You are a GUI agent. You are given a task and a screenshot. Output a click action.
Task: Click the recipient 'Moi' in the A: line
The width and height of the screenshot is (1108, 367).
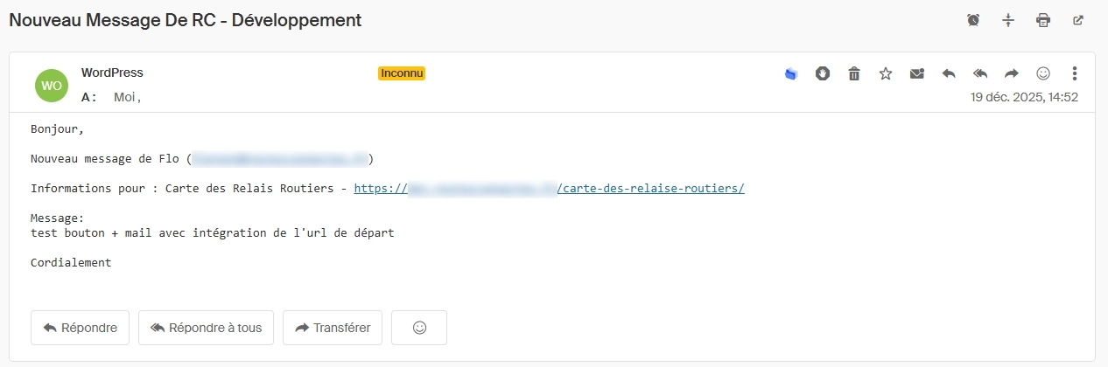[x=125, y=97]
